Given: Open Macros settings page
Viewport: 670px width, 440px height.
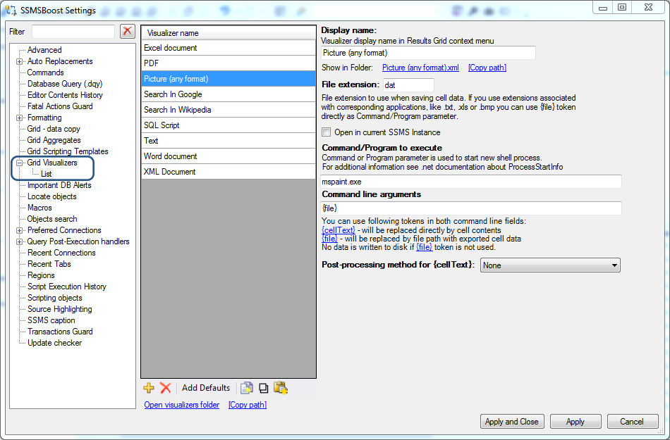Looking at the screenshot, I should pyautogui.click(x=39, y=208).
